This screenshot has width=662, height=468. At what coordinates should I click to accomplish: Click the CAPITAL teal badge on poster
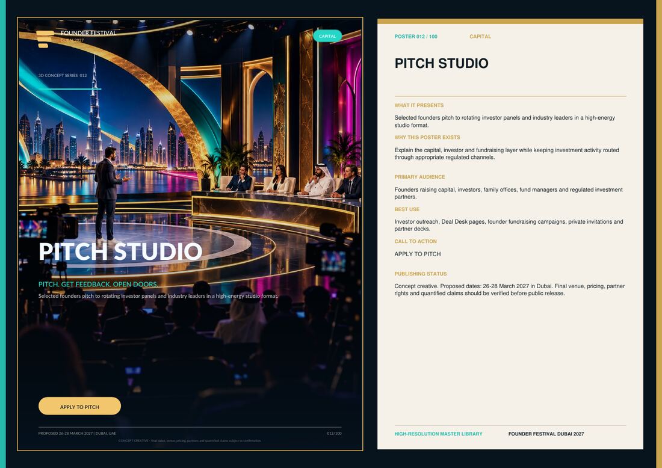coord(327,36)
